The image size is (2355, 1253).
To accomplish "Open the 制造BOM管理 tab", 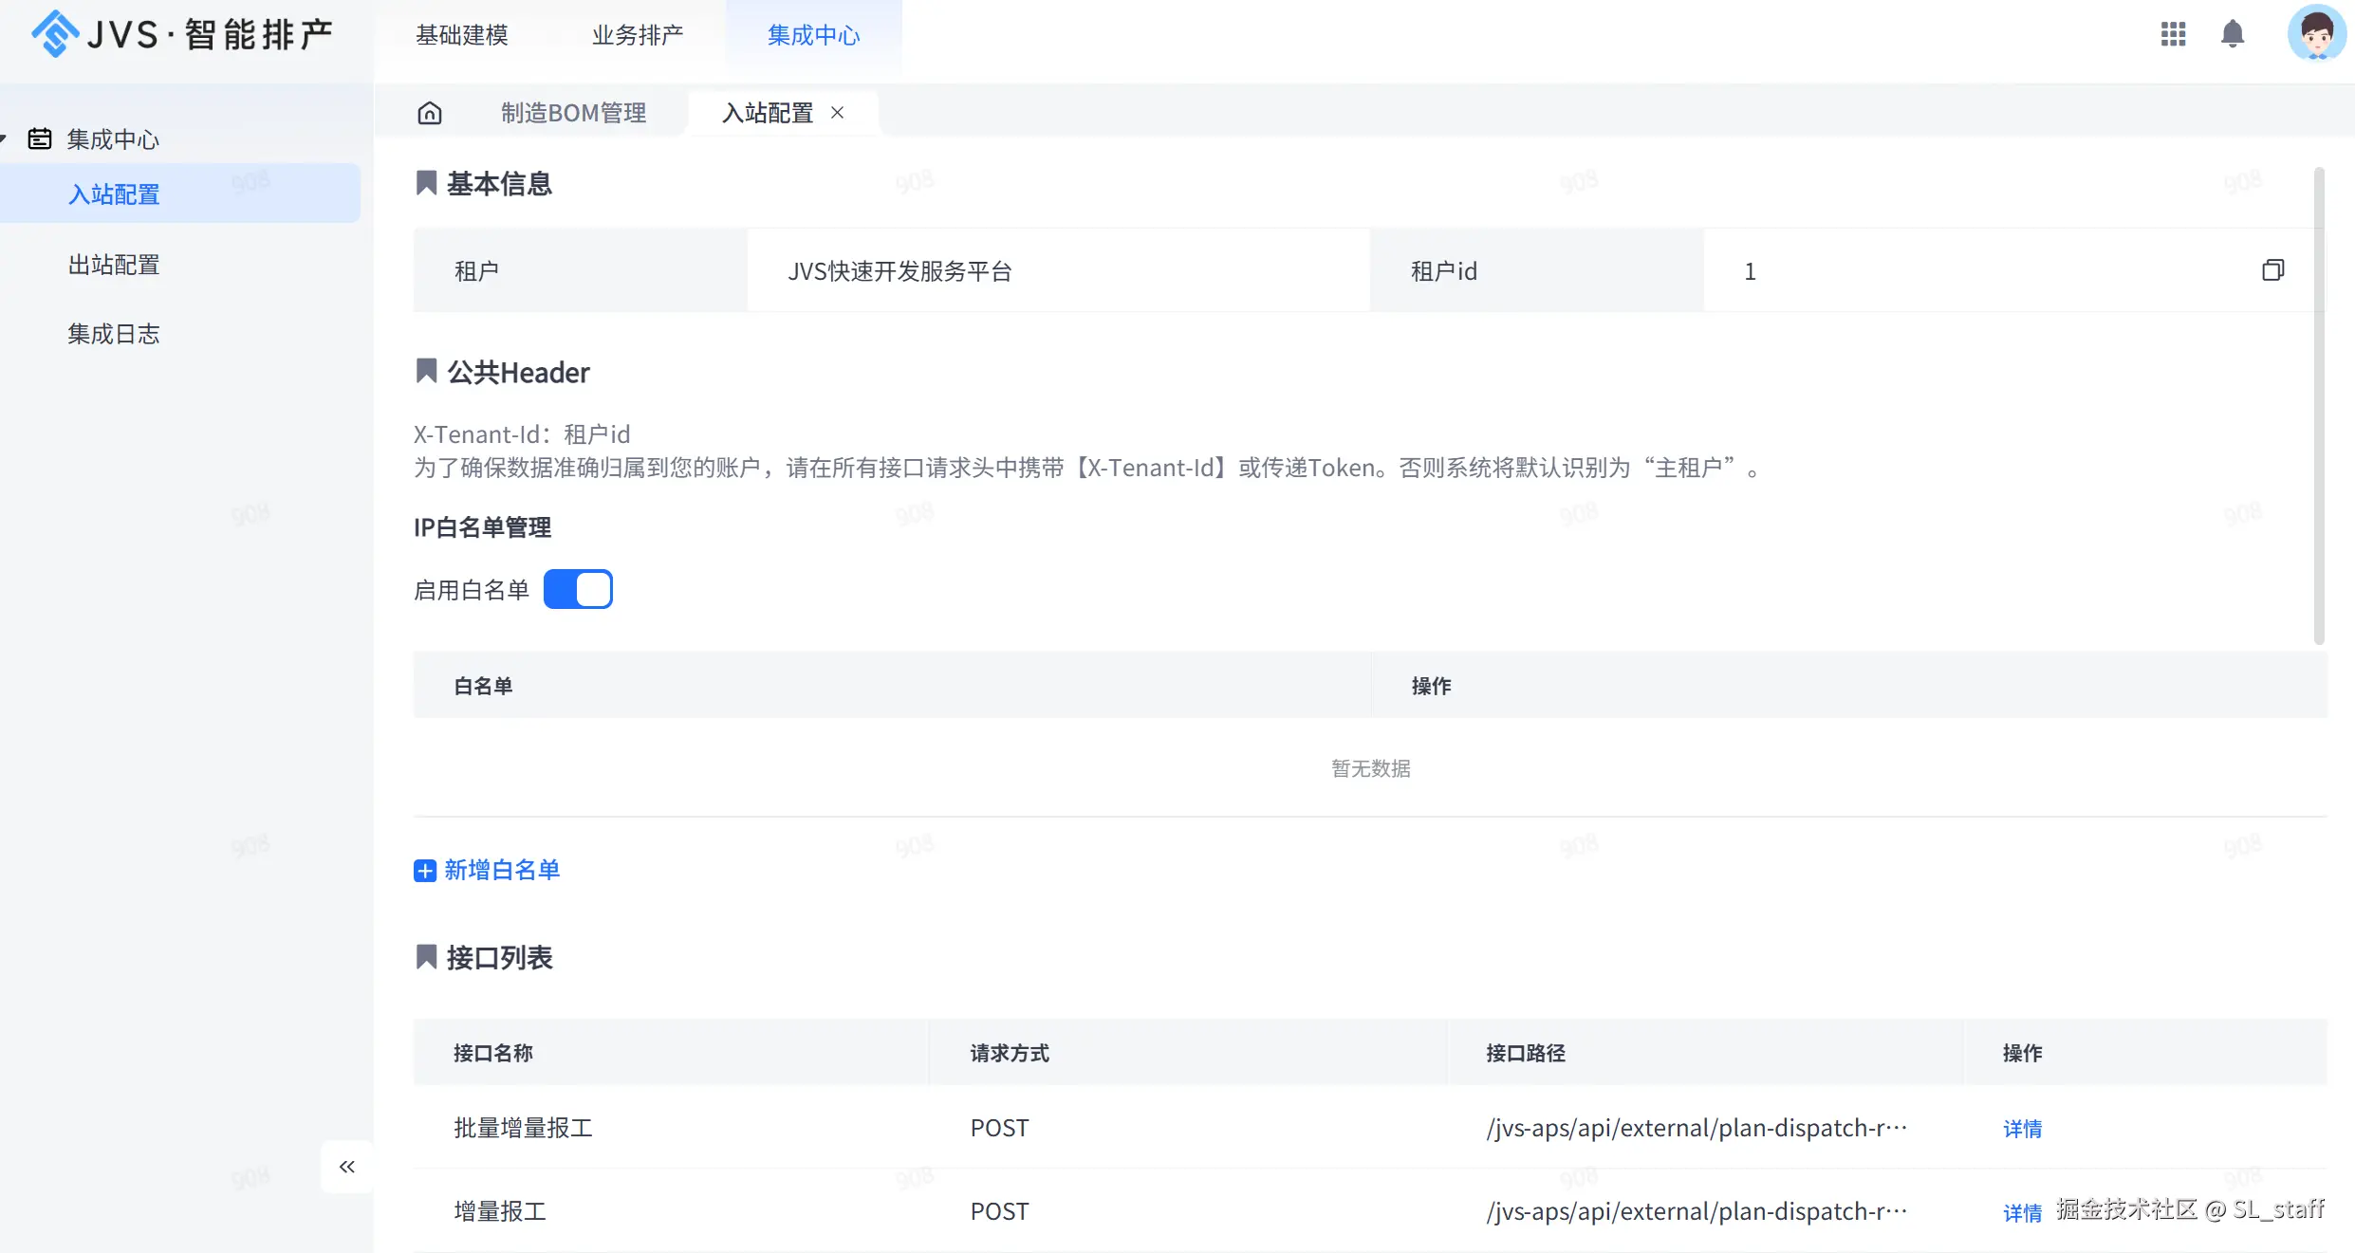I will pyautogui.click(x=573, y=113).
